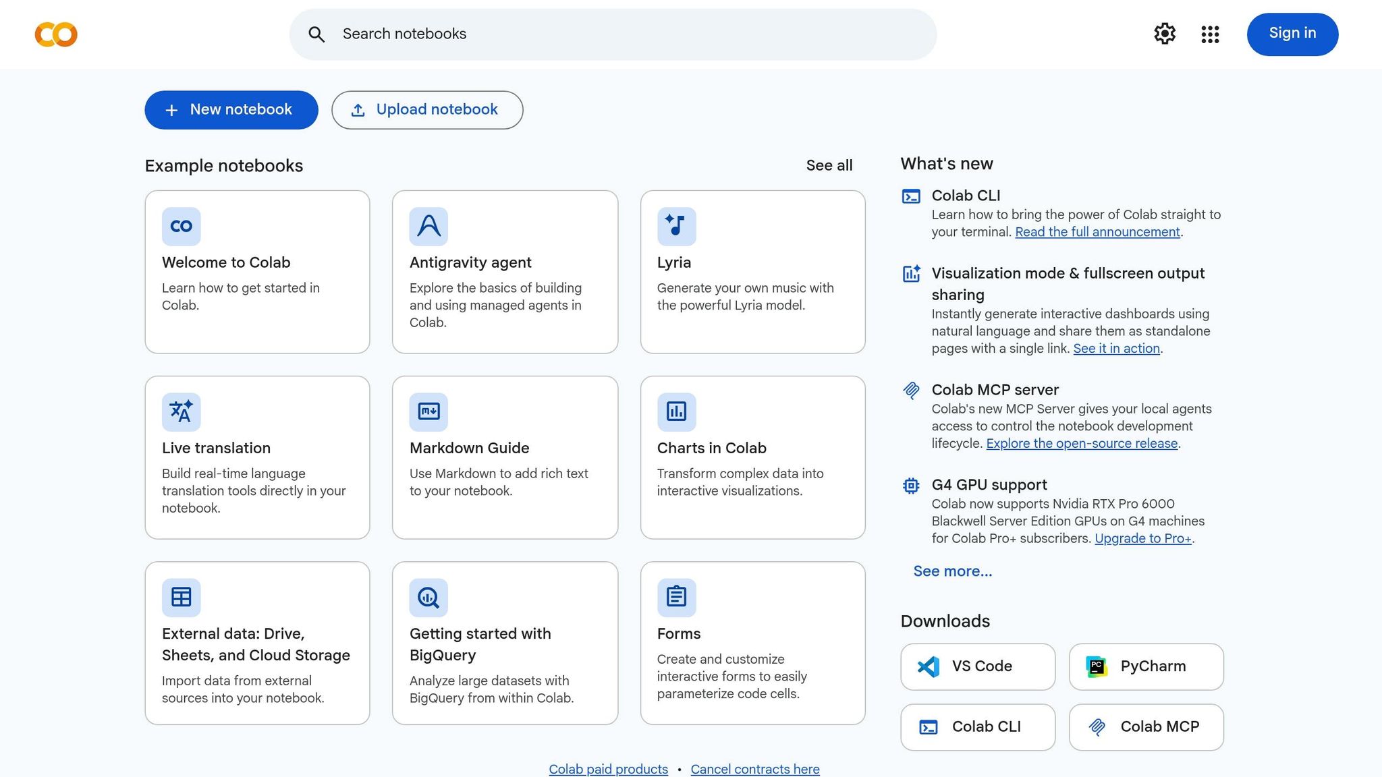Click the search magnifier icon
The height and width of the screenshot is (777, 1382).
pos(316,34)
